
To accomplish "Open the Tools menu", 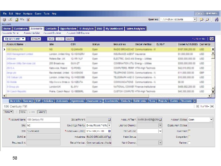I will coord(46,14).
